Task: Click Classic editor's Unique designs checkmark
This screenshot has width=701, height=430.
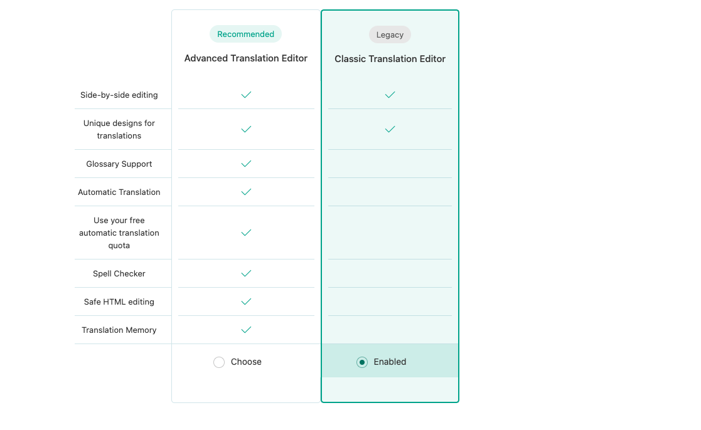Action: pos(390,130)
